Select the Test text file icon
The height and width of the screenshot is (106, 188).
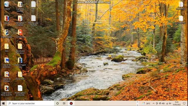(33, 5)
